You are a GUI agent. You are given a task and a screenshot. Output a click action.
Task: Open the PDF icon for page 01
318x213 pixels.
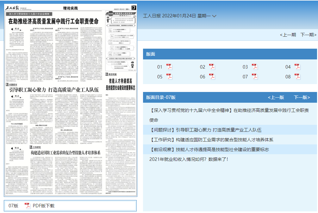point(169,67)
